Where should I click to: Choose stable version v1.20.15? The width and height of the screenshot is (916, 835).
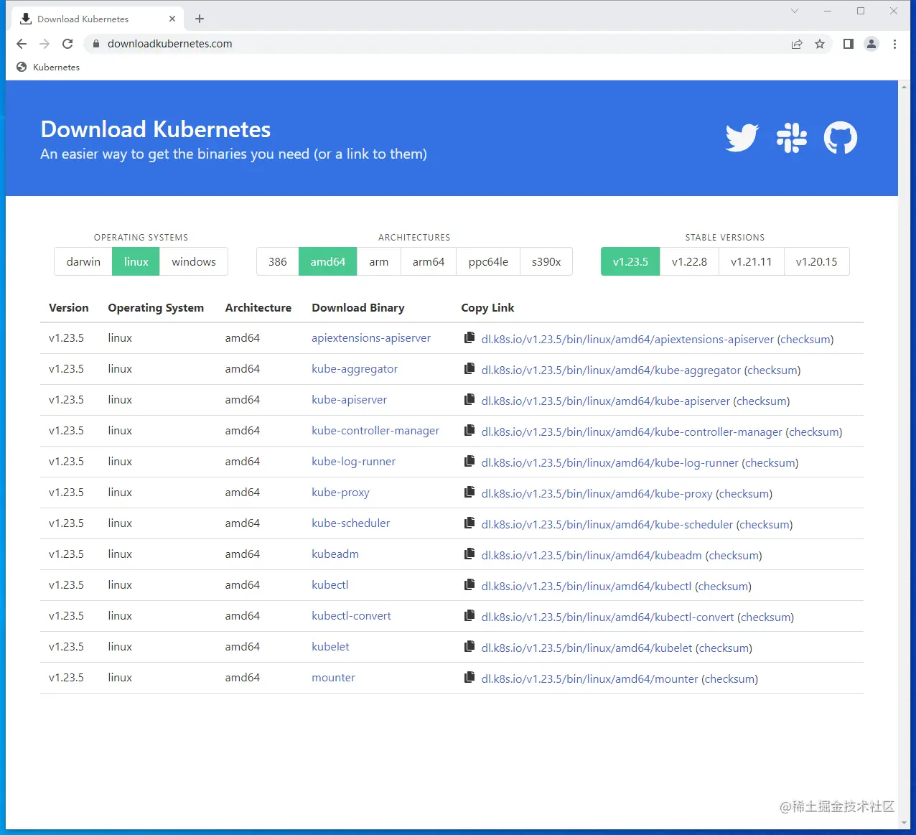coord(817,261)
